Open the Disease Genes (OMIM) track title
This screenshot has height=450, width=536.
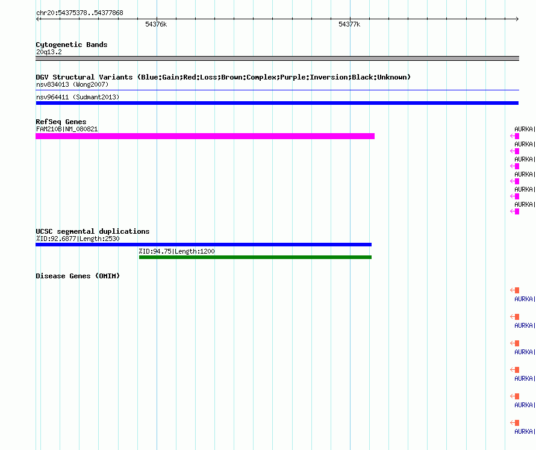click(78, 276)
